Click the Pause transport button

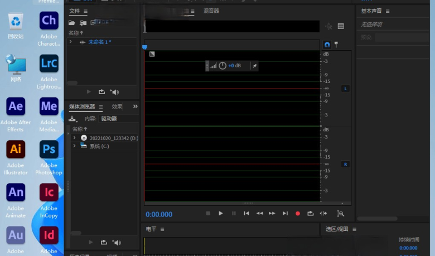pyautogui.click(x=234, y=213)
